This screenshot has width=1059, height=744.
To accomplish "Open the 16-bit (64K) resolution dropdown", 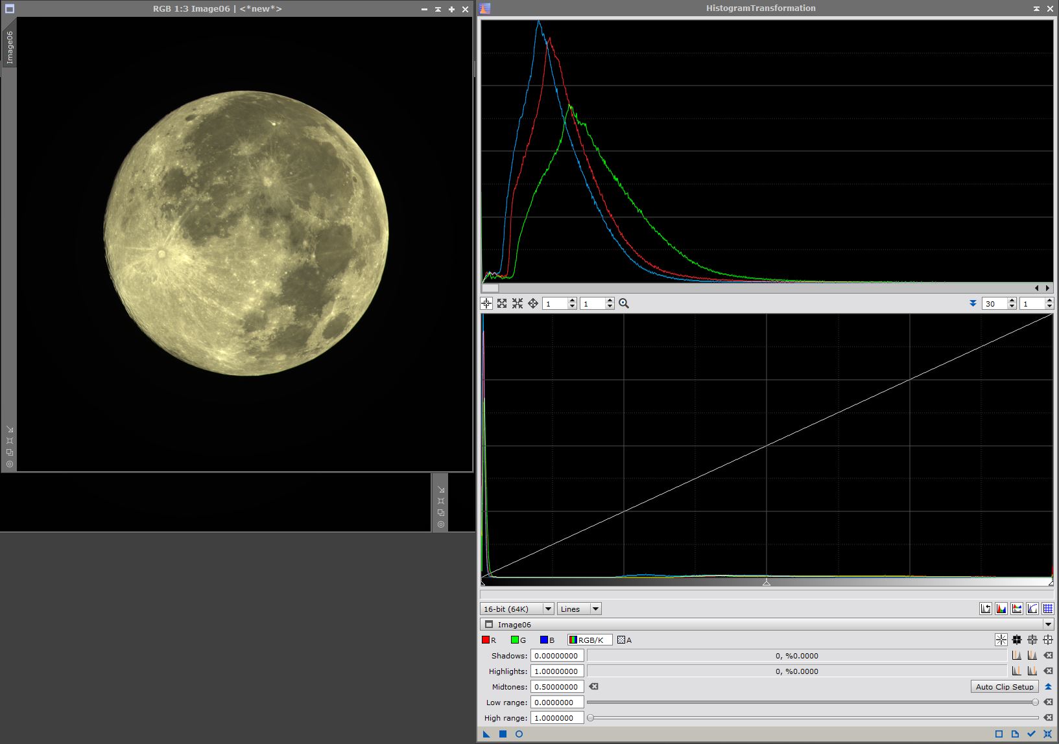I will pos(517,609).
